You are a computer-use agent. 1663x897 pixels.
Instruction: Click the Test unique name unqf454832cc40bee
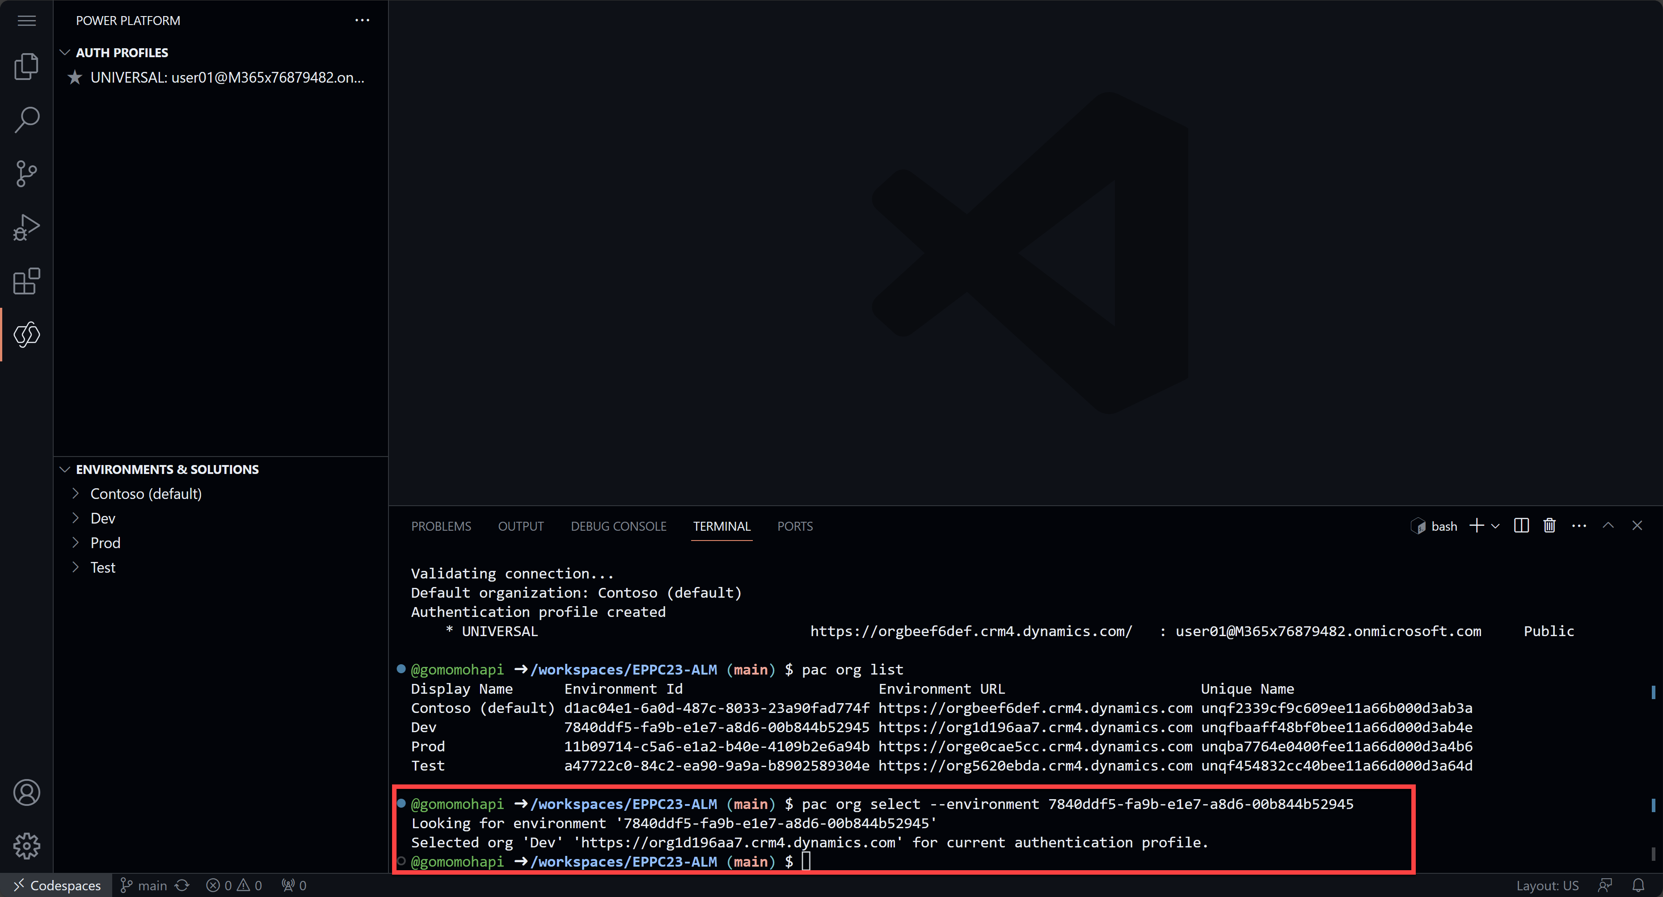point(1336,766)
